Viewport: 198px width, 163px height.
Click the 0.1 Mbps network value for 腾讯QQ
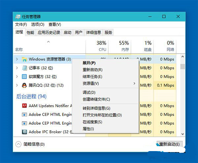click(x=166, y=85)
